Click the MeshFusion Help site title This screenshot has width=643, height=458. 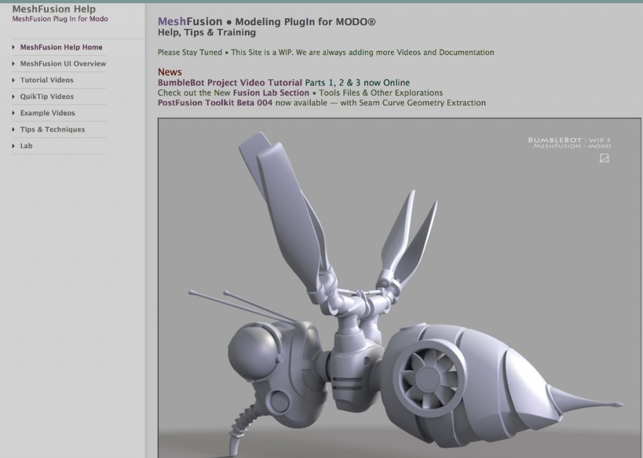coord(54,9)
